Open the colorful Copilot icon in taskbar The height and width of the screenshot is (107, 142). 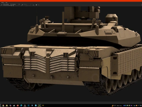tap(10, 106)
